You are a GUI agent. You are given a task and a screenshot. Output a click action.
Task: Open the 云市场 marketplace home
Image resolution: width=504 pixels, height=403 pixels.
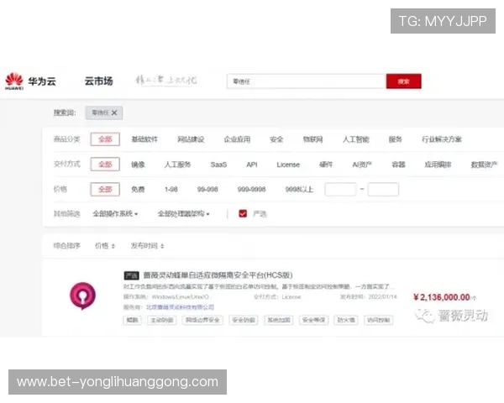click(98, 81)
